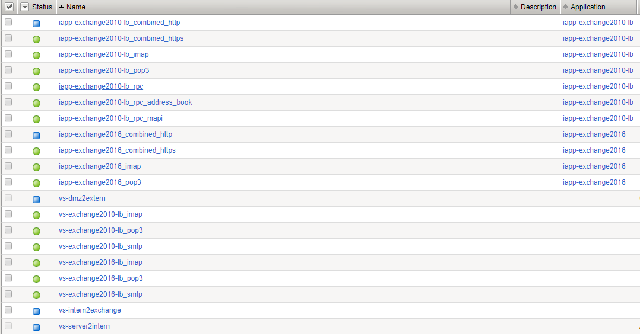
Task: Open vs-intern2exchange virtual server link
Action: (90, 310)
